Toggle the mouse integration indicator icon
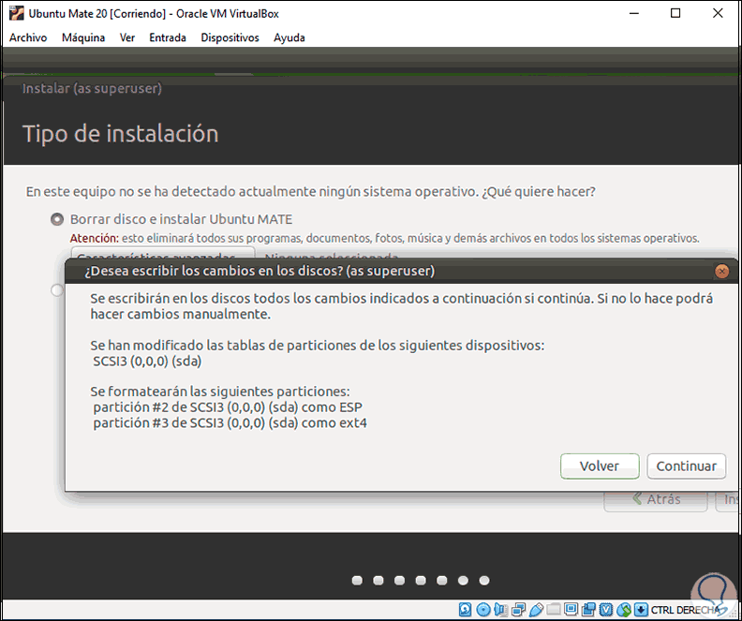The width and height of the screenshot is (742, 621). [x=624, y=609]
